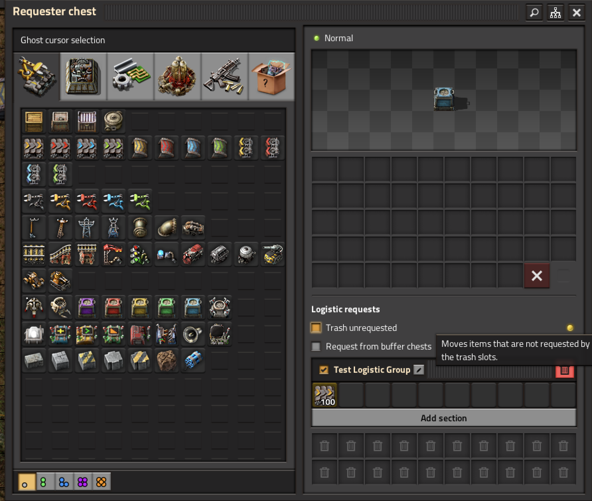The width and height of the screenshot is (592, 501).
Task: Select the green buffer chest
Action: pyautogui.click(x=167, y=308)
